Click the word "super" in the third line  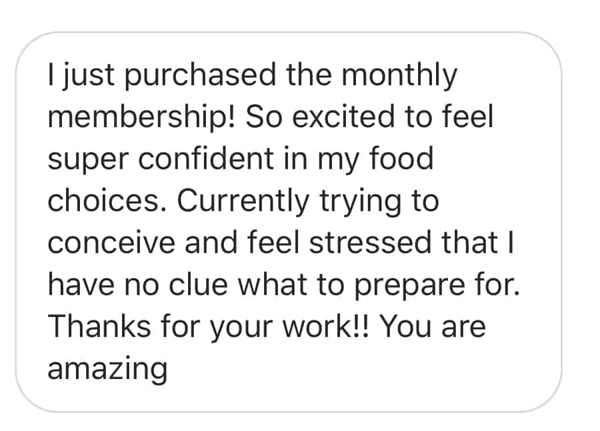click(88, 160)
